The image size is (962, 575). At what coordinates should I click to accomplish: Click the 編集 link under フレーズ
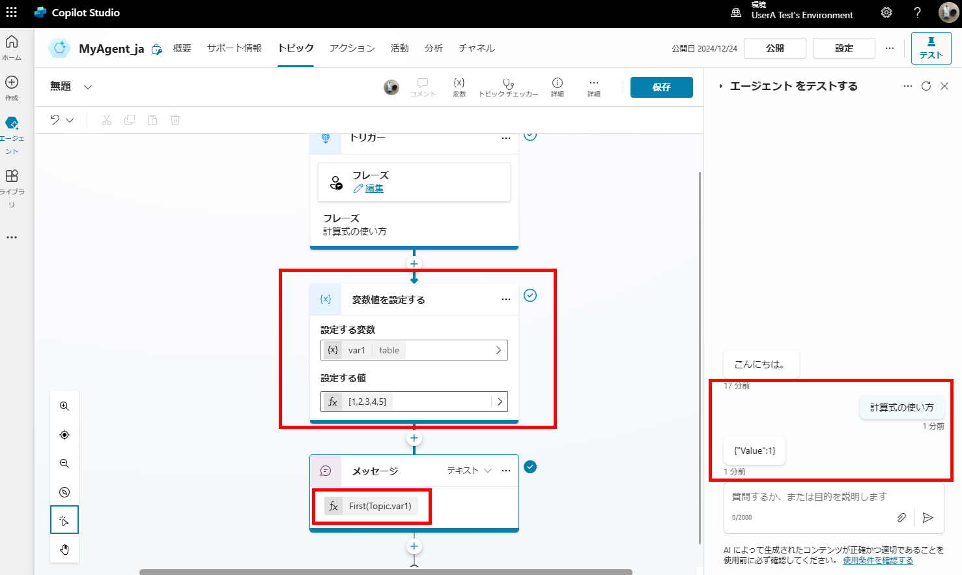coord(374,188)
